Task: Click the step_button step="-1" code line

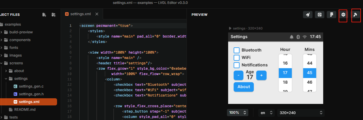Action: (x=154, y=111)
